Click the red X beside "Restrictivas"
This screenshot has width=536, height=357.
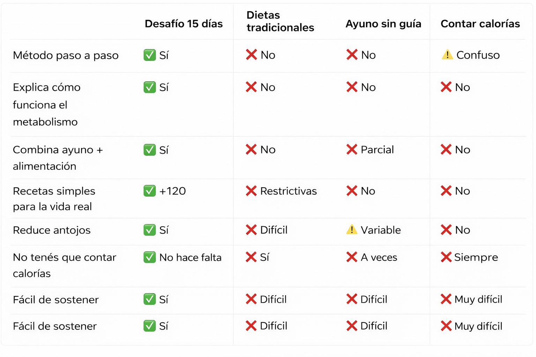click(x=251, y=191)
